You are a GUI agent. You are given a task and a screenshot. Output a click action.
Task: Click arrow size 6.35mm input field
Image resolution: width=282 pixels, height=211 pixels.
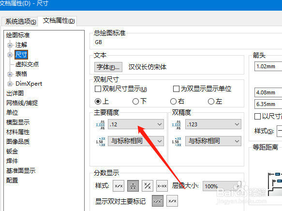pyautogui.click(x=268, y=104)
